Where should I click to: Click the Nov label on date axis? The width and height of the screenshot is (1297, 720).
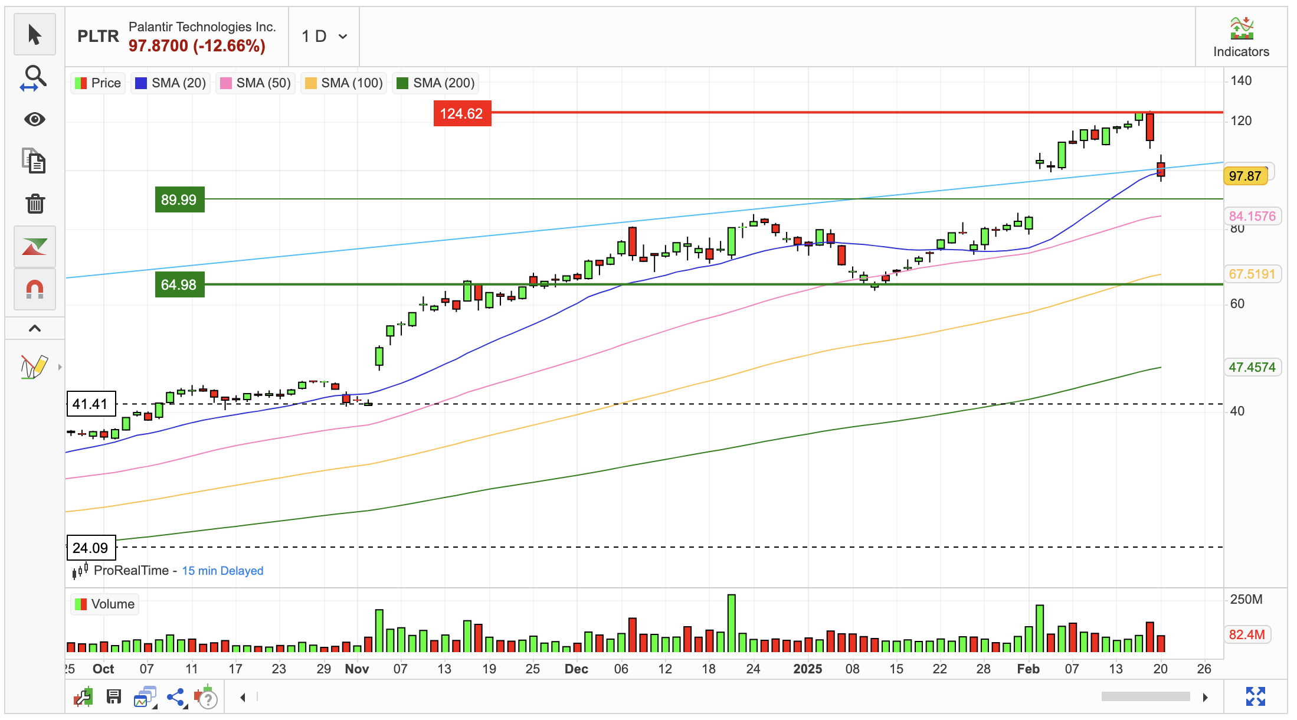[x=357, y=669]
